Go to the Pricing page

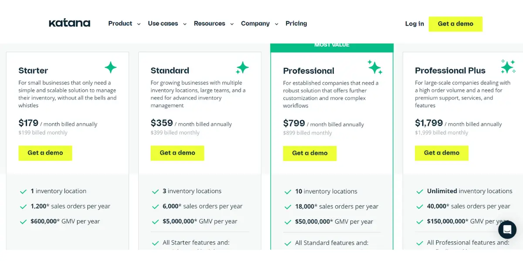(x=296, y=23)
